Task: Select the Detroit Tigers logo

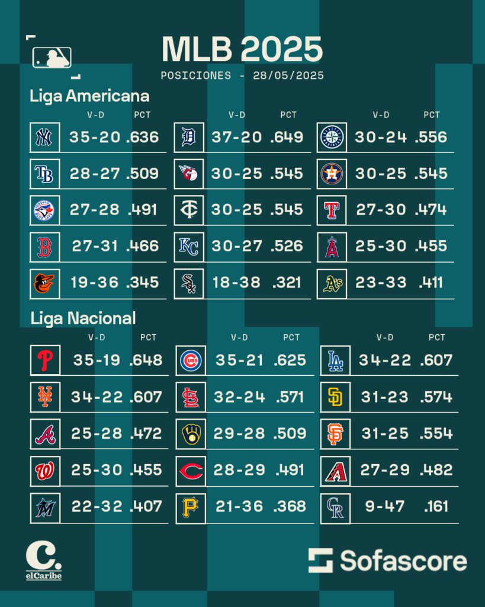Action: 189,138
